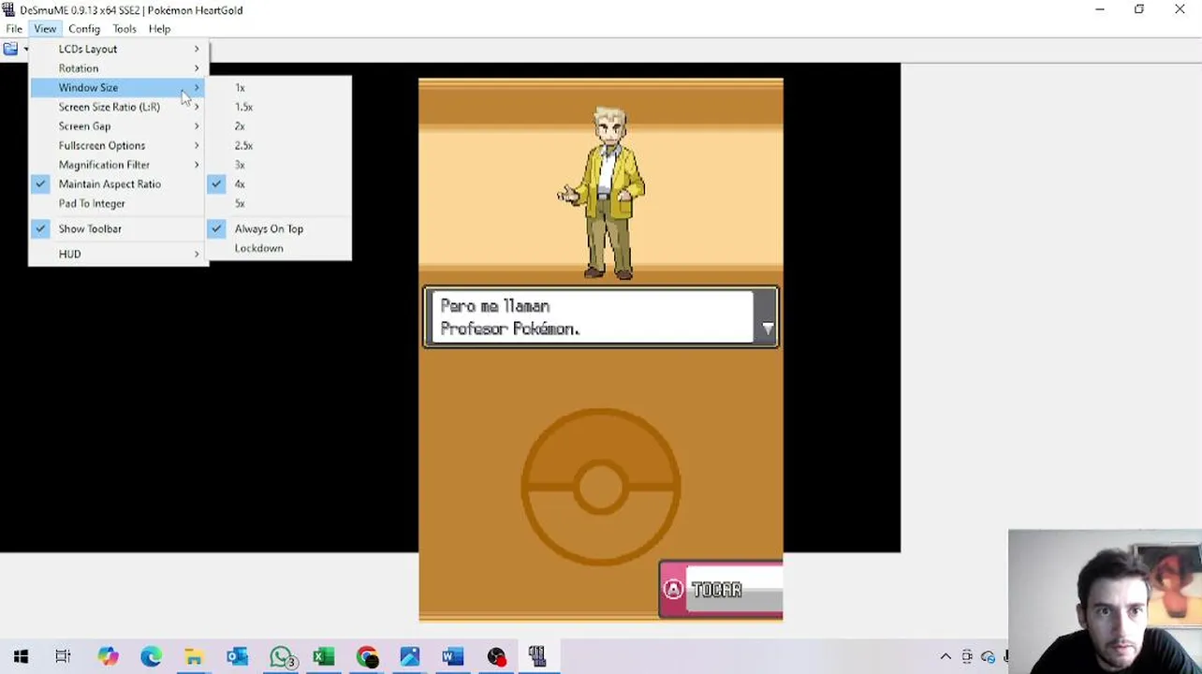This screenshot has height=674, width=1202.
Task: Expand the Screen Gap submenu
Action: [x=118, y=126]
